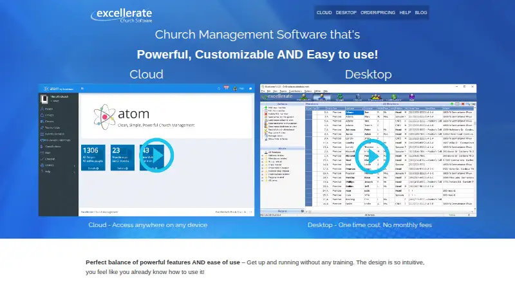The height and width of the screenshot is (283, 515).
Task: Click the chat bubble icon in atom header
Action: coord(250,89)
